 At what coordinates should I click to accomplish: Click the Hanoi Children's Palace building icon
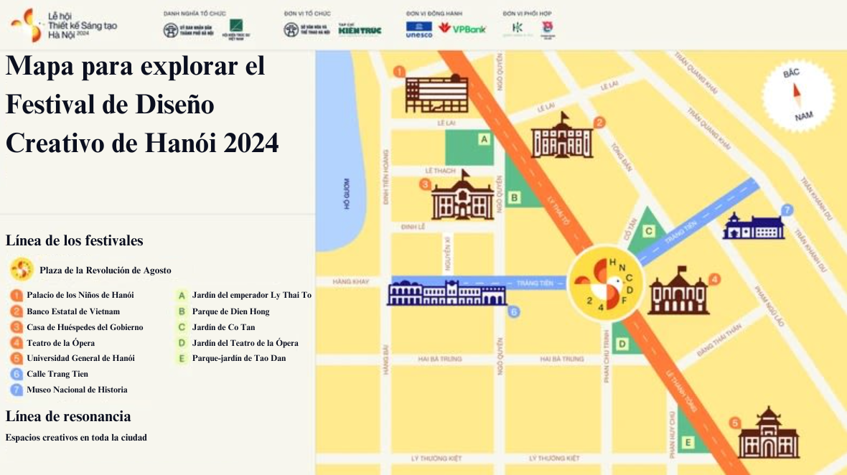(436, 94)
